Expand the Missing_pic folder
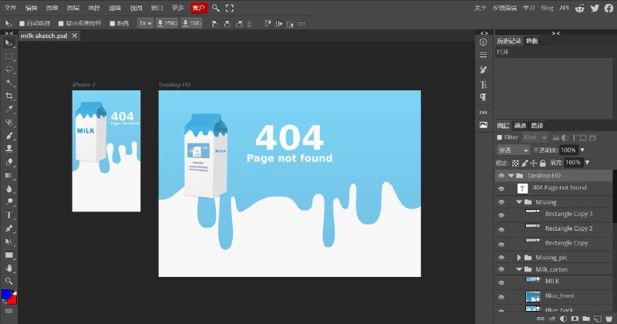Image resolution: width=617 pixels, height=324 pixels. (519, 257)
